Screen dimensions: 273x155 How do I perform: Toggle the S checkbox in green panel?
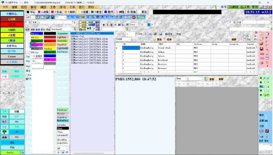tap(266, 86)
